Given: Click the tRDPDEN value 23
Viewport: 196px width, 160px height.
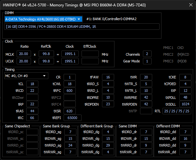Looking at the screenshot, I should coord(108,104).
